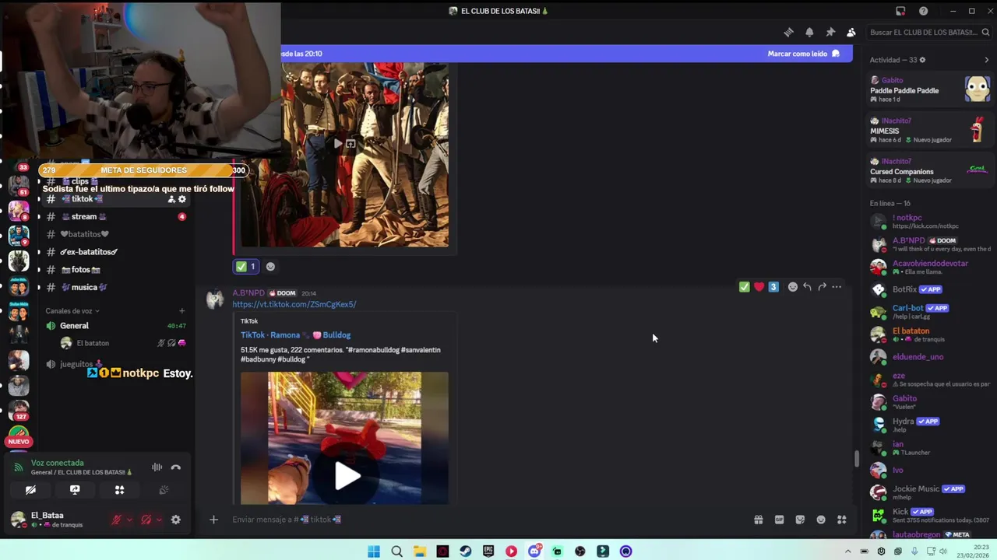Viewport: 997px width, 560px height.
Task: Toggle the member list icon
Action: [x=851, y=32]
